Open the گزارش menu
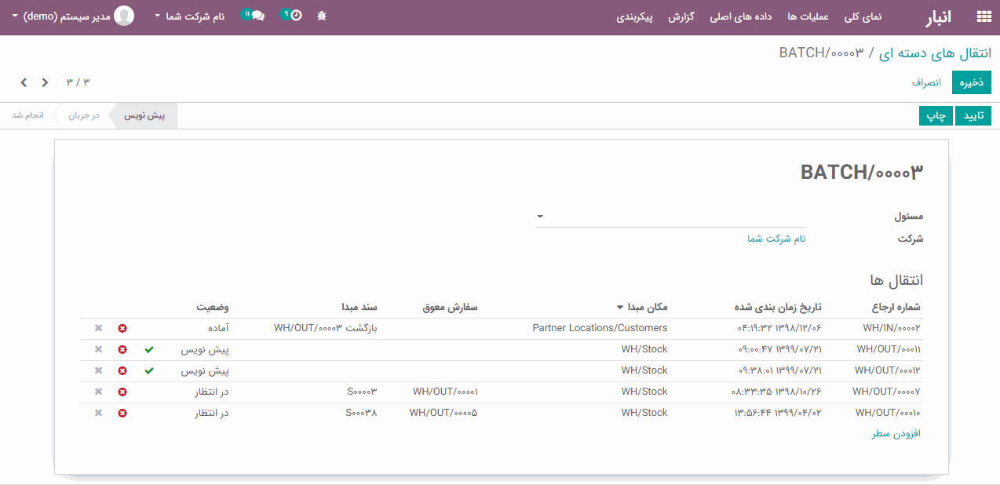This screenshot has width=1000, height=485. tap(681, 16)
